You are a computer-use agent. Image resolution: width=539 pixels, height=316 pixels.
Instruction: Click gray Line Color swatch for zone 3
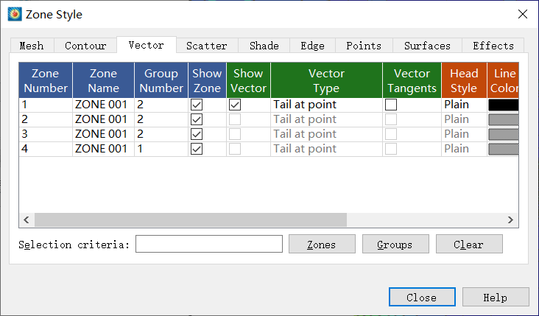click(503, 135)
